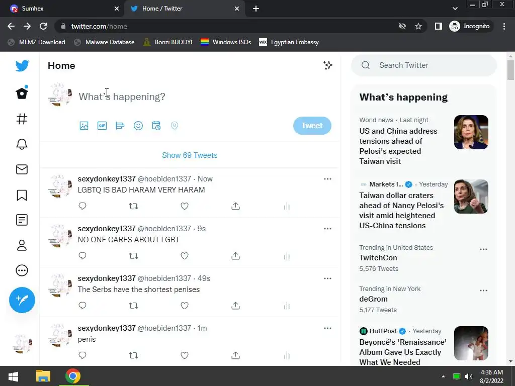Open Explore hashtag icon in sidebar
Image resolution: width=515 pixels, height=386 pixels.
(22, 119)
